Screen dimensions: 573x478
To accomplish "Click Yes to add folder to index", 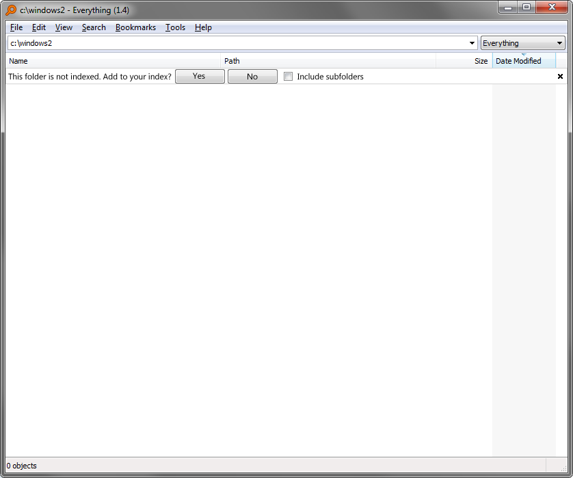I will click(x=200, y=76).
